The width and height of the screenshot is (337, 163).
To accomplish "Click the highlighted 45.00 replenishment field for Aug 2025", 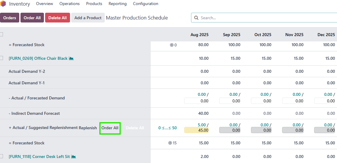I will [x=196, y=130].
